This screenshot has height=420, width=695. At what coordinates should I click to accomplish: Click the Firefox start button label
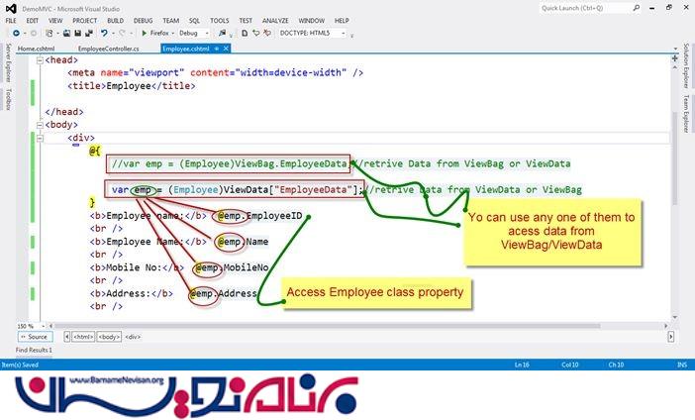tap(159, 33)
